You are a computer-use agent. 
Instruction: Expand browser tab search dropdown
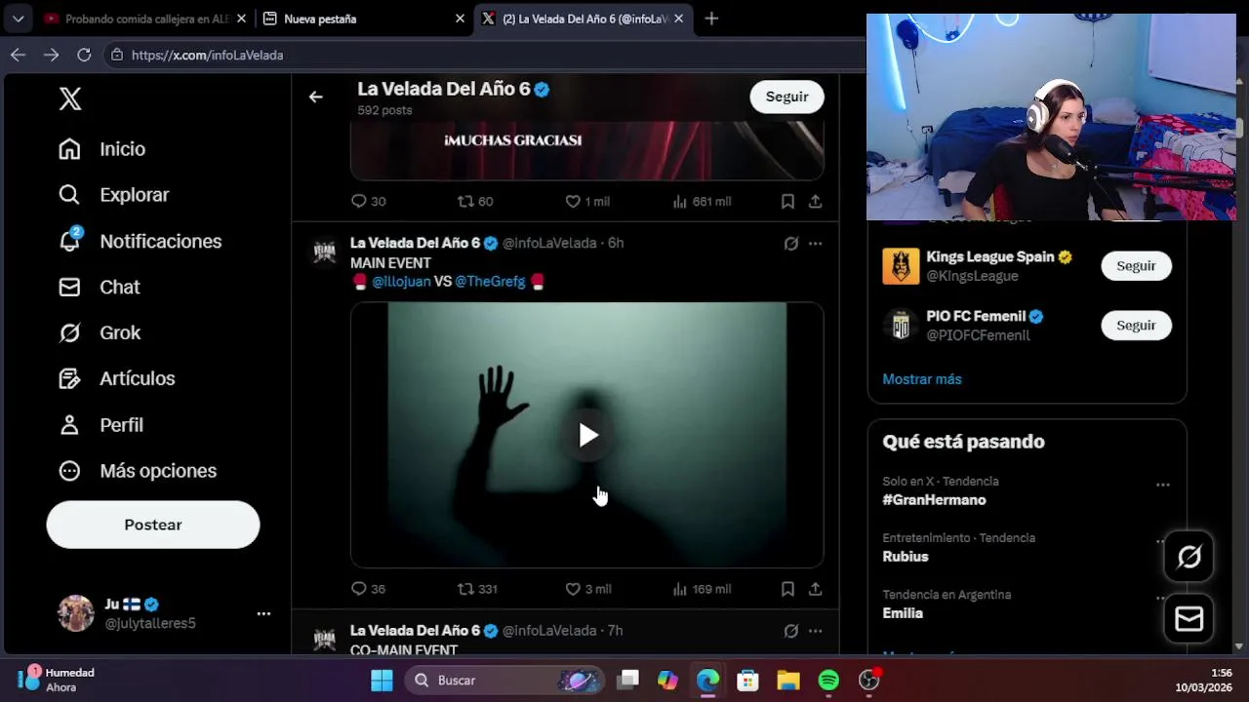(x=19, y=19)
